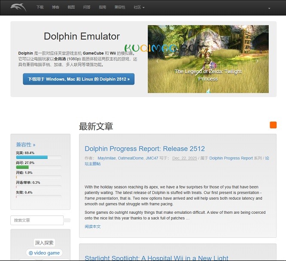Image resolution: width=286 pixels, height=261 pixels.
Task: Open the 兼容性 menu item
Action: click(x=120, y=7)
